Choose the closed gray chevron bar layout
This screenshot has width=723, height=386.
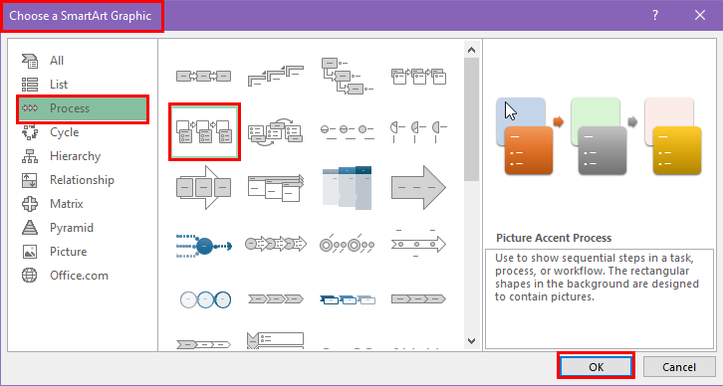click(418, 299)
